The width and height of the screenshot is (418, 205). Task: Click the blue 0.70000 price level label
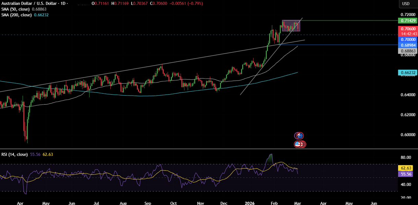pyautogui.click(x=407, y=40)
